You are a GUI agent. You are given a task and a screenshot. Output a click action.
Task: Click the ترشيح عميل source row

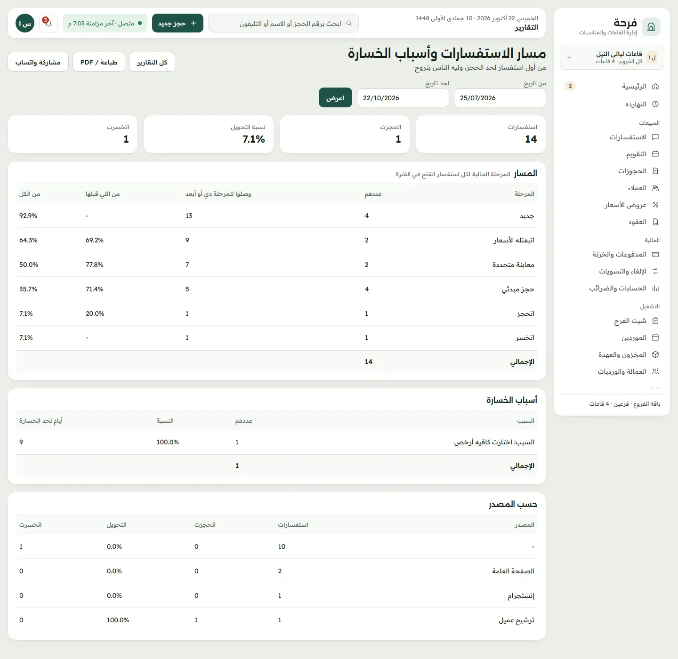point(277,620)
